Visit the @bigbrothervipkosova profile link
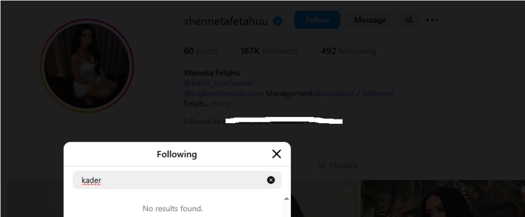This screenshot has width=525, height=217. [x=223, y=94]
